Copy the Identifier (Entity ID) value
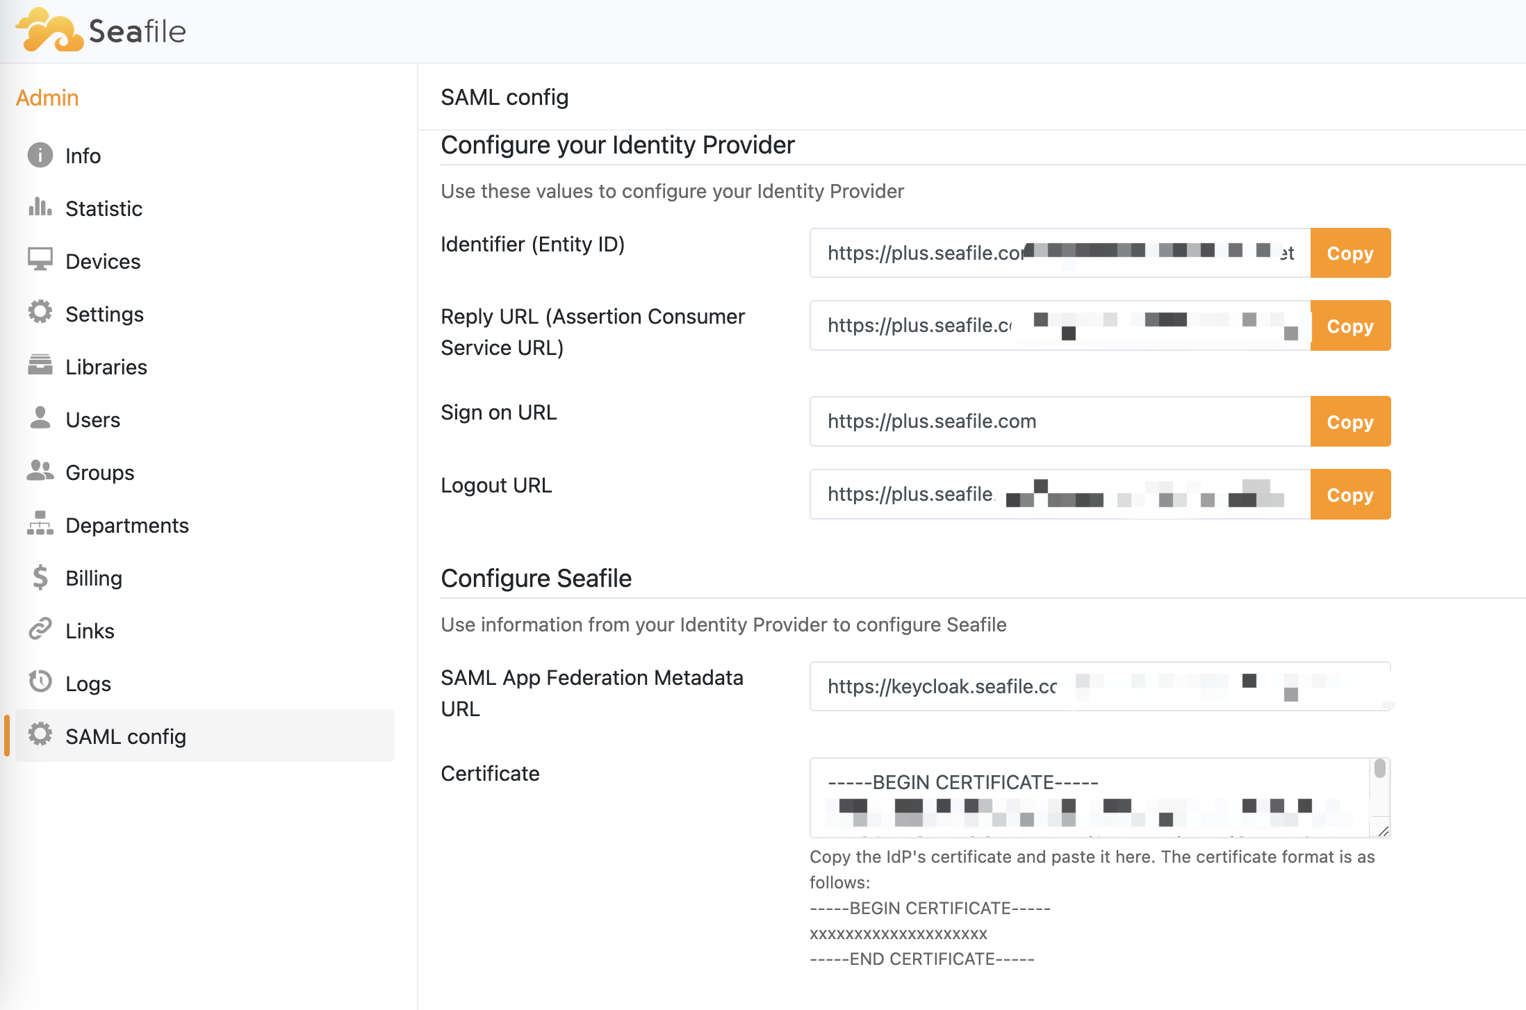The image size is (1526, 1010). [1350, 253]
